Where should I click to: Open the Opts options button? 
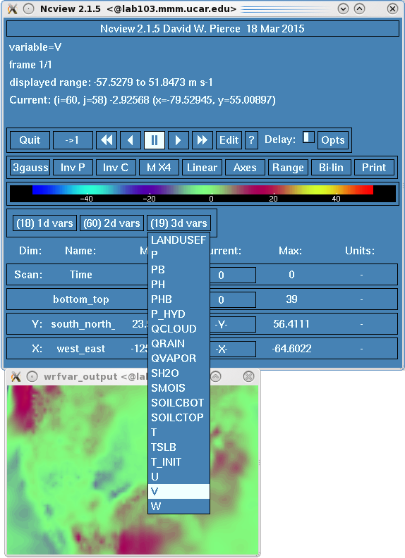[x=333, y=140]
